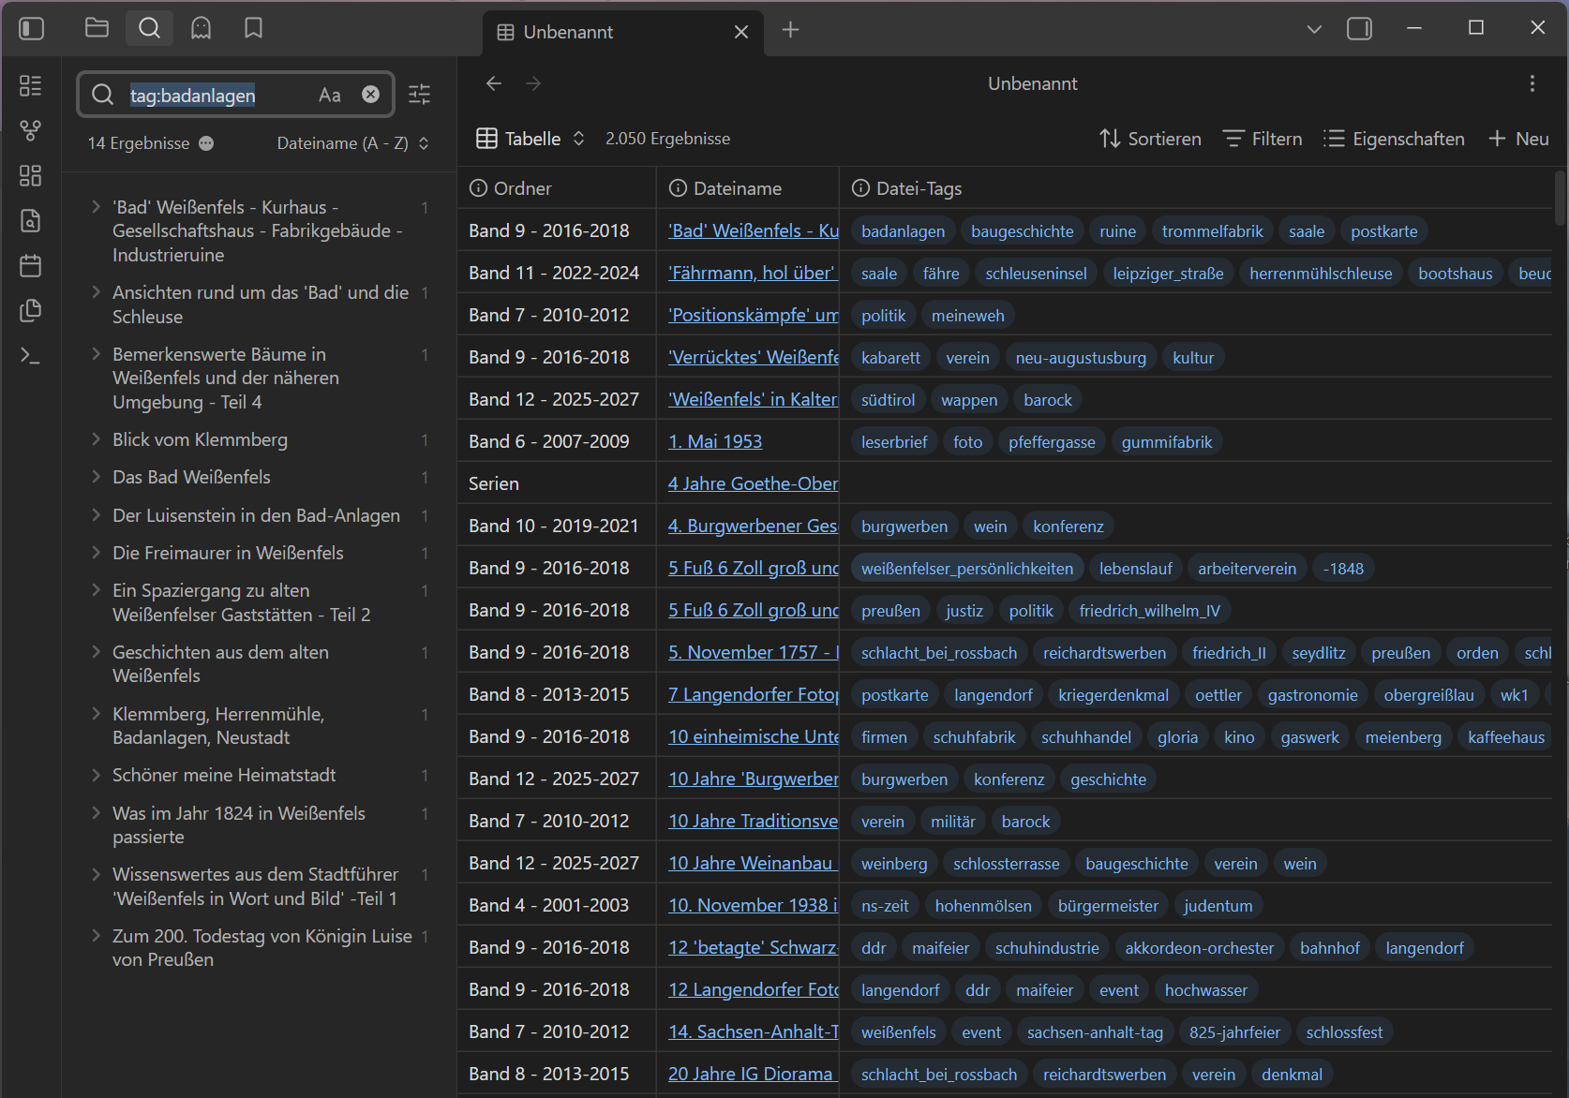Open the Tabelle view switcher dropdown
Image resolution: width=1569 pixels, height=1098 pixels.
coord(530,139)
